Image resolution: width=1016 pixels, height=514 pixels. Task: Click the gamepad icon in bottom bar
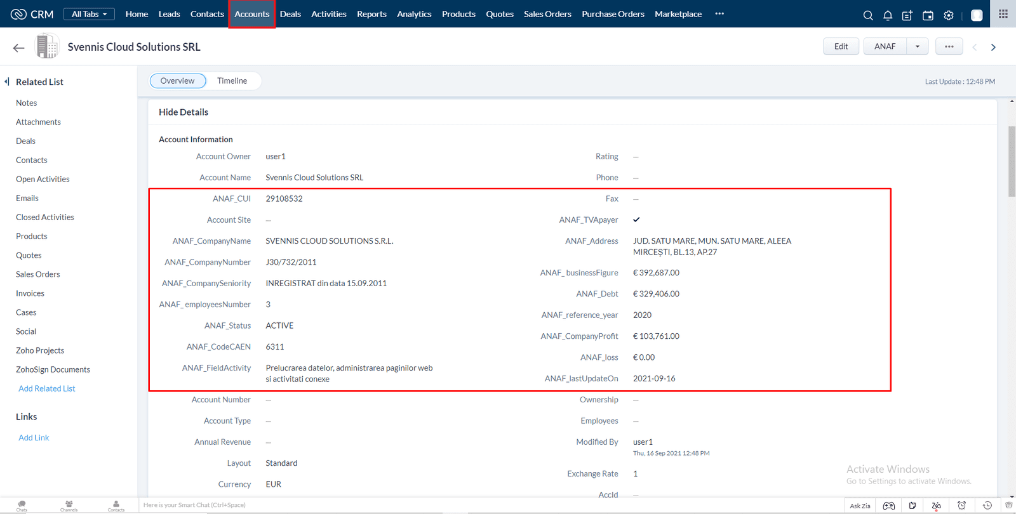tap(889, 506)
